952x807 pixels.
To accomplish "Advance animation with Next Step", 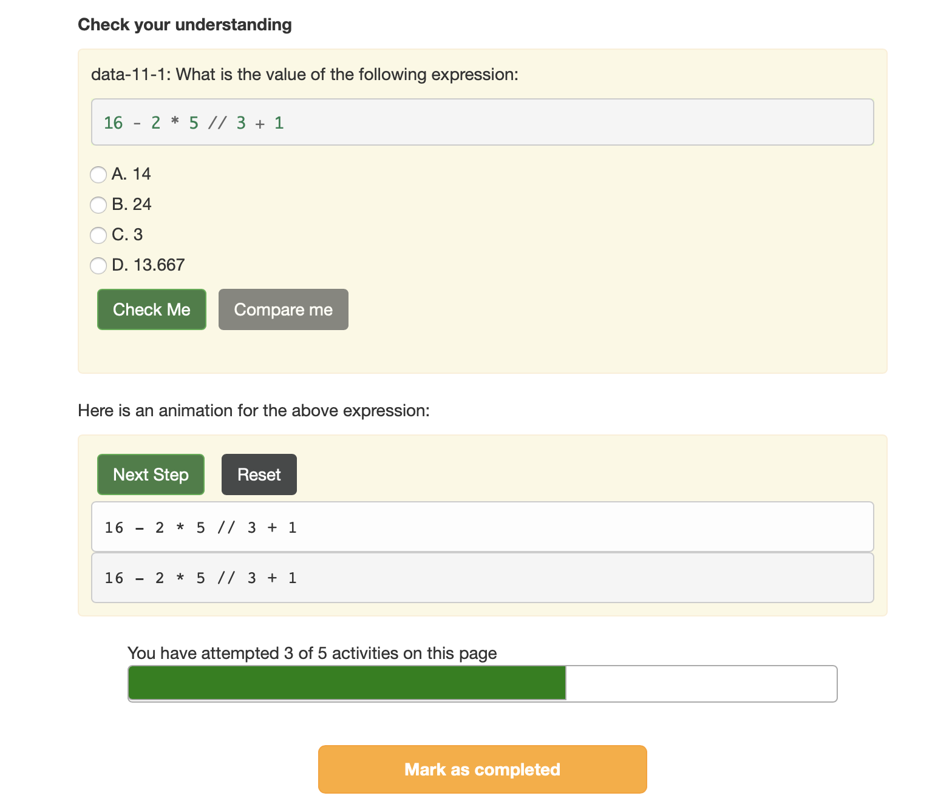I will pyautogui.click(x=151, y=474).
